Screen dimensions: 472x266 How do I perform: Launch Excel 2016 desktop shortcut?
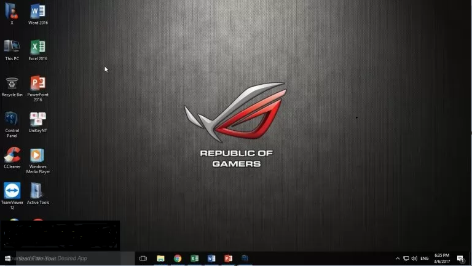click(x=37, y=50)
